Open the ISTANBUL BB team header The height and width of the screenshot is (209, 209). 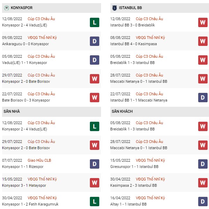pos(160,8)
